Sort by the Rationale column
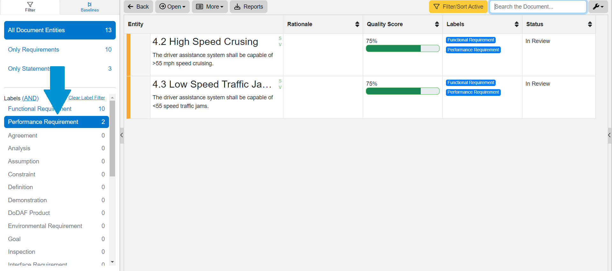The width and height of the screenshot is (612, 271). click(357, 24)
